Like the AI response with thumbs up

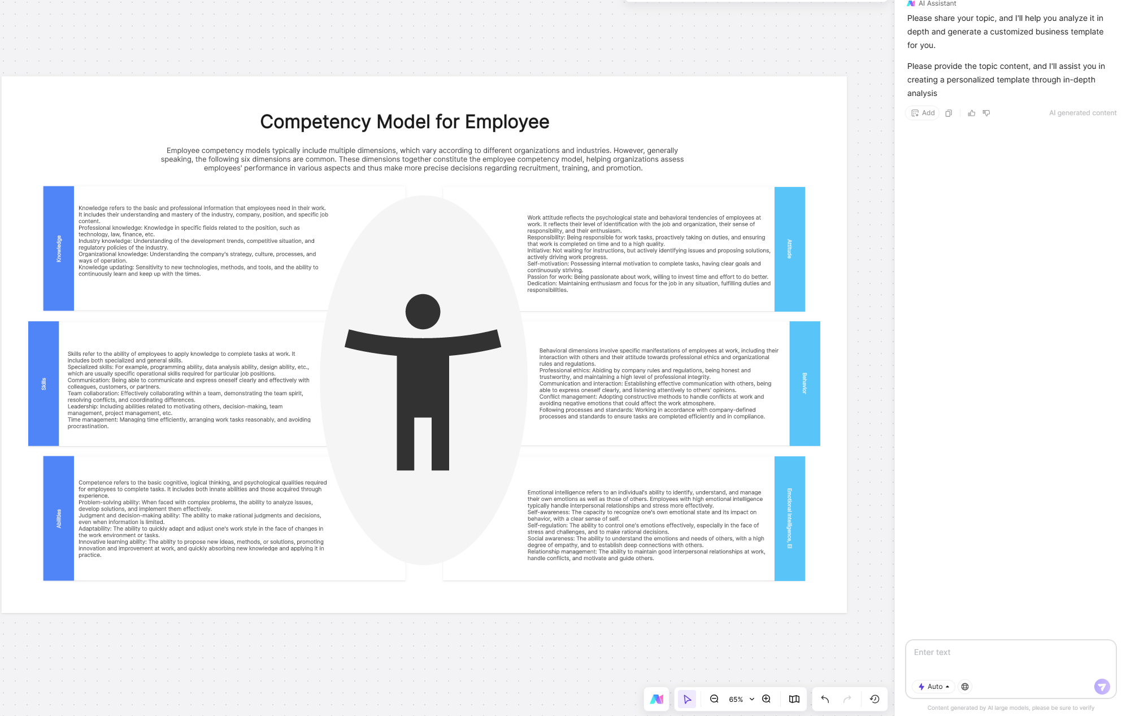click(971, 113)
